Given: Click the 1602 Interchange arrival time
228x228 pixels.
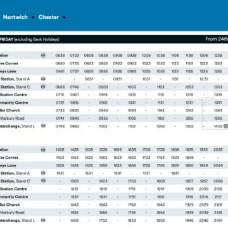Looking at the screenshot, I should [x=74, y=220].
